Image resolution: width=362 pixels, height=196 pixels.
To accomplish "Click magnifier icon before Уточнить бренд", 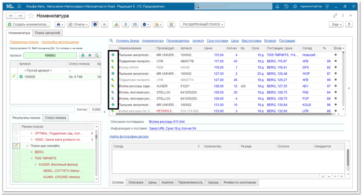I will pos(111,41).
